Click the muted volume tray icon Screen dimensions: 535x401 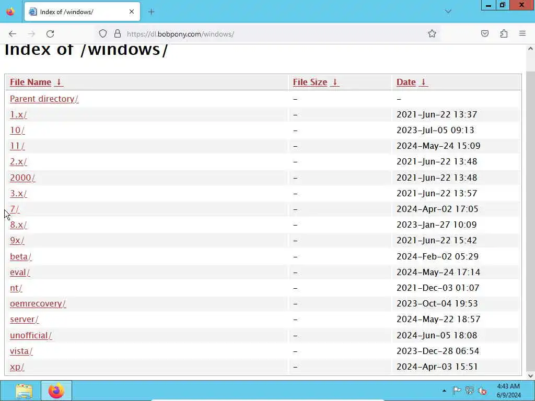coord(482,391)
